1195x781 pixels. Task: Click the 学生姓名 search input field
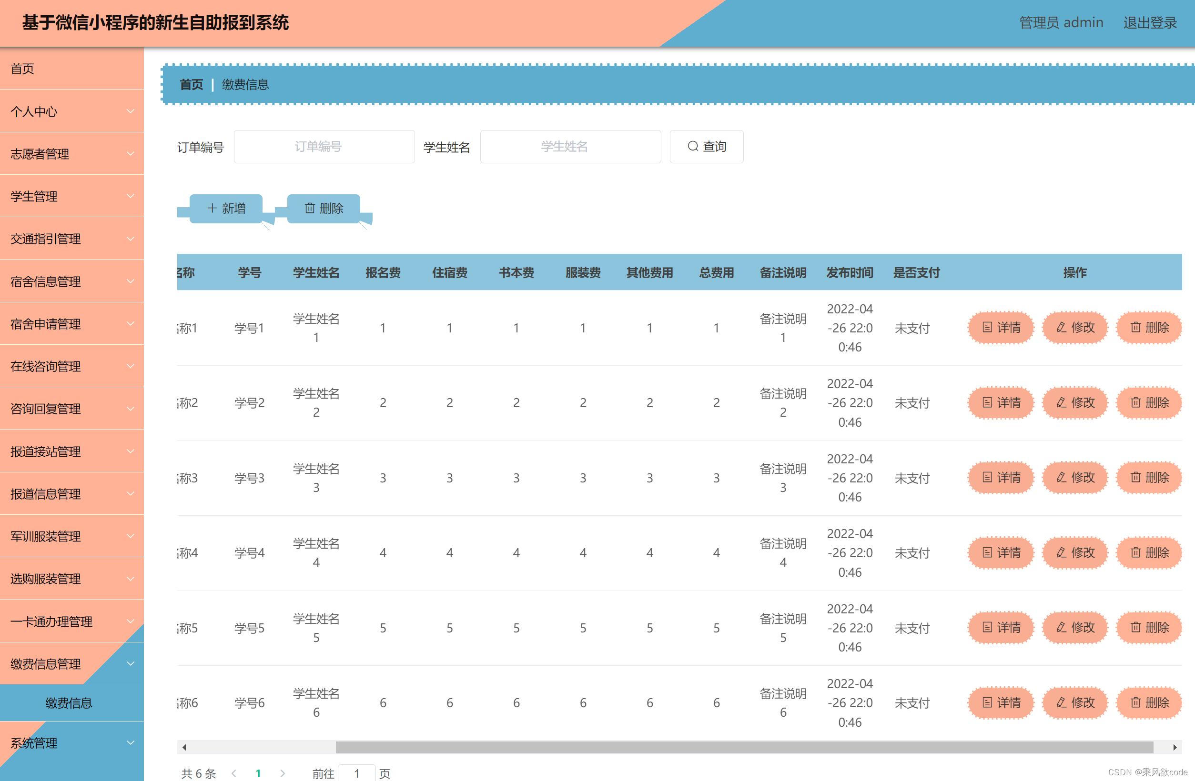point(570,147)
